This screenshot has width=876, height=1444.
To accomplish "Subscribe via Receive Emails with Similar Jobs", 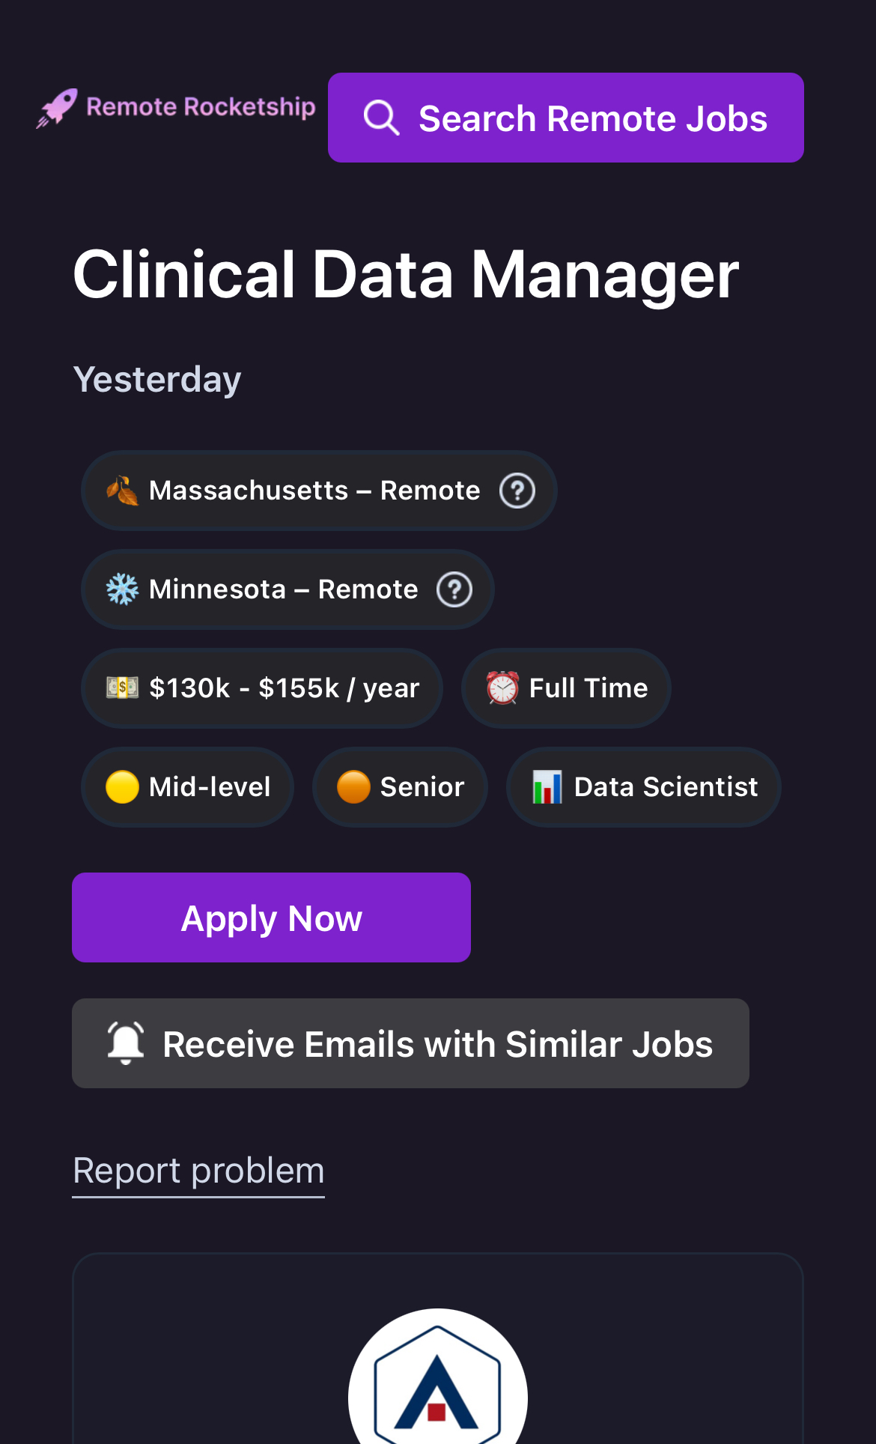I will (410, 1043).
